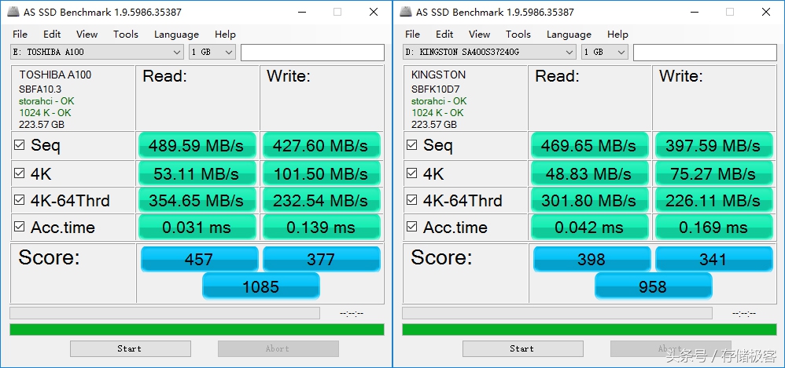The image size is (785, 368).
Task: Click firmware text SBFK10D7
Action: point(436,89)
